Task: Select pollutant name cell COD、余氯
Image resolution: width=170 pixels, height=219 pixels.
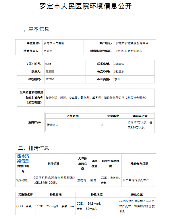Action: 24,206
